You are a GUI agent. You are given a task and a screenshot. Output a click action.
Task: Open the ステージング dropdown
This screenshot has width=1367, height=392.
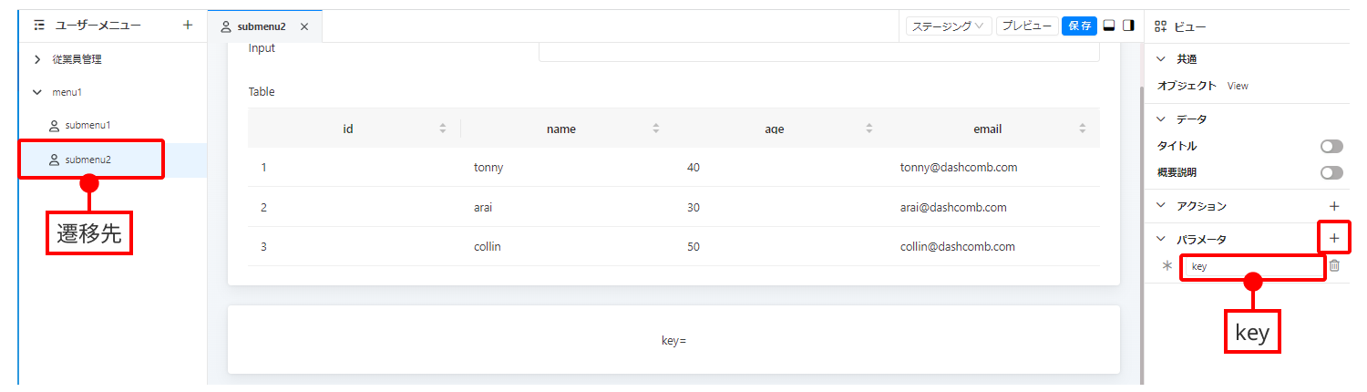[949, 26]
